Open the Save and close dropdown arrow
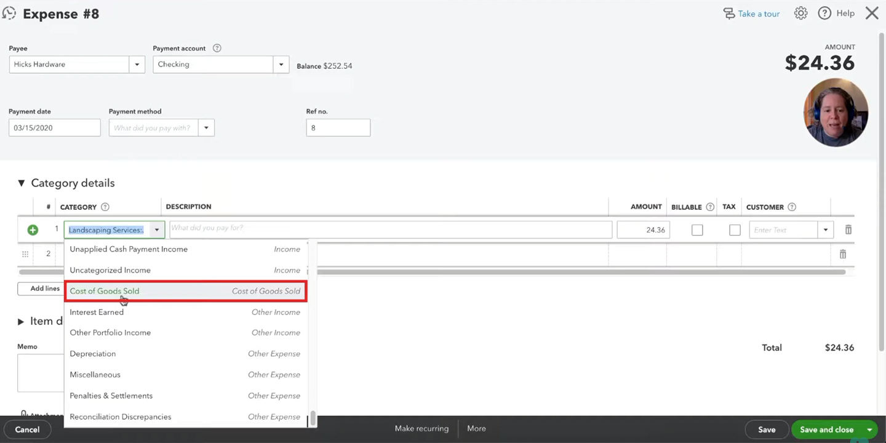886x443 pixels. click(x=869, y=429)
